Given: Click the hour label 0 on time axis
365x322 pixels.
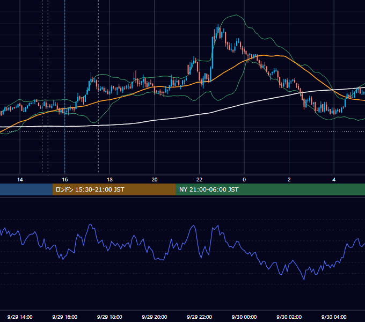Looking at the screenshot, I should (244, 180).
